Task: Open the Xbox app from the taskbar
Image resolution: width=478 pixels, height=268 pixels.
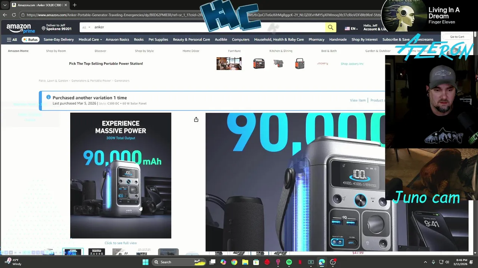Action: coord(311,262)
